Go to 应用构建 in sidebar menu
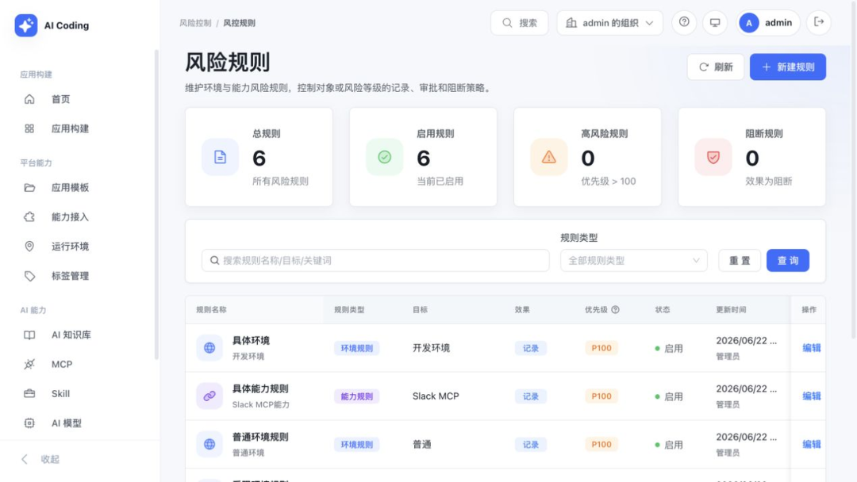The image size is (857, 482). tap(70, 129)
